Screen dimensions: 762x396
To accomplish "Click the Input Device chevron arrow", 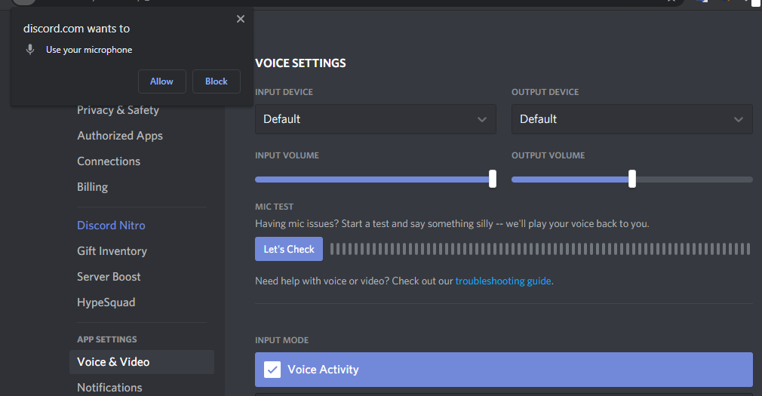I will pyautogui.click(x=482, y=119).
